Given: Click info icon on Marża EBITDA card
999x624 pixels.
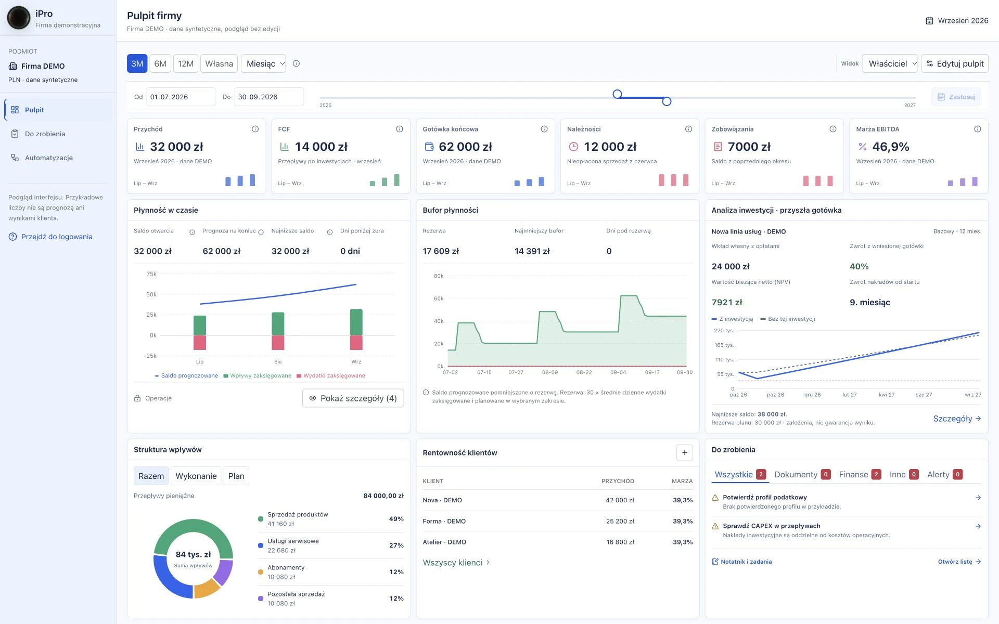Looking at the screenshot, I should pyautogui.click(x=977, y=129).
